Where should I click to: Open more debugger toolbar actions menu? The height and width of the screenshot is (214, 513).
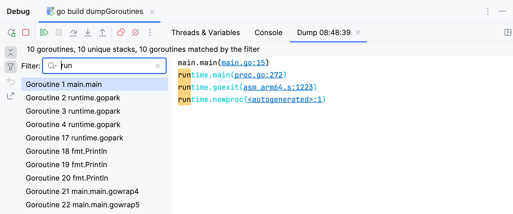pyautogui.click(x=150, y=33)
